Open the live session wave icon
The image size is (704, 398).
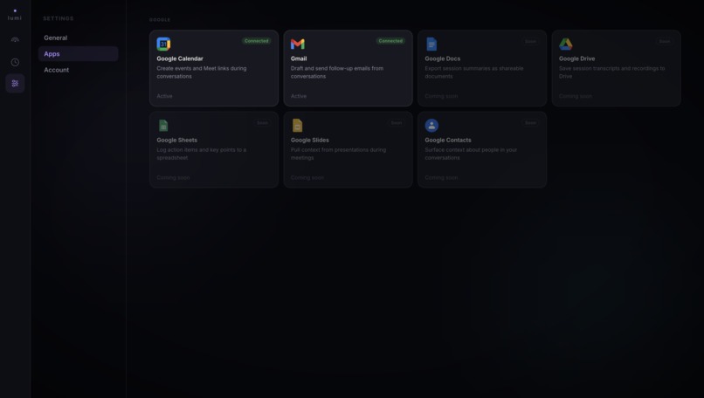click(15, 39)
